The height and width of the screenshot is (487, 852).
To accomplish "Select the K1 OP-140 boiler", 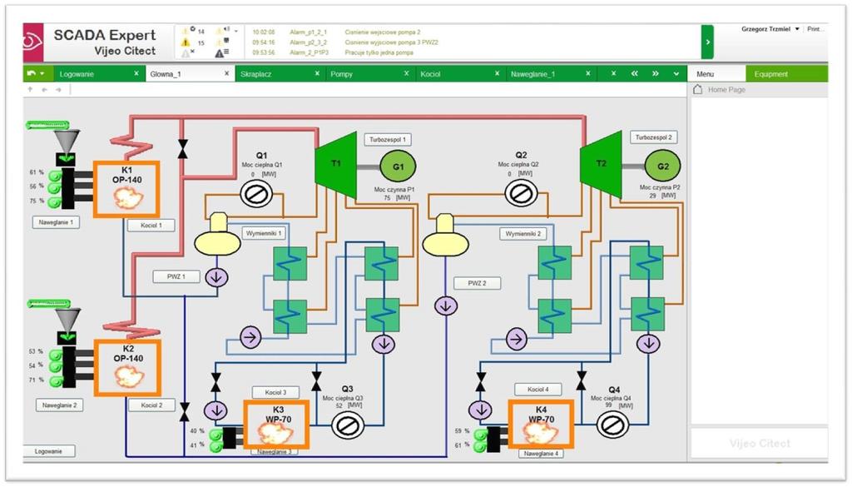I will (126, 189).
